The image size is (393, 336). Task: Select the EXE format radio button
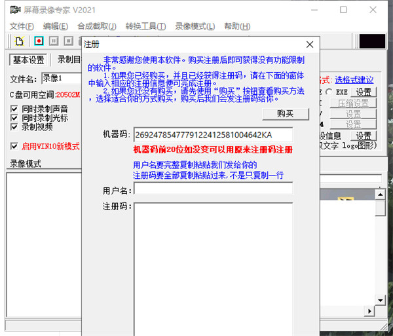click(x=329, y=92)
